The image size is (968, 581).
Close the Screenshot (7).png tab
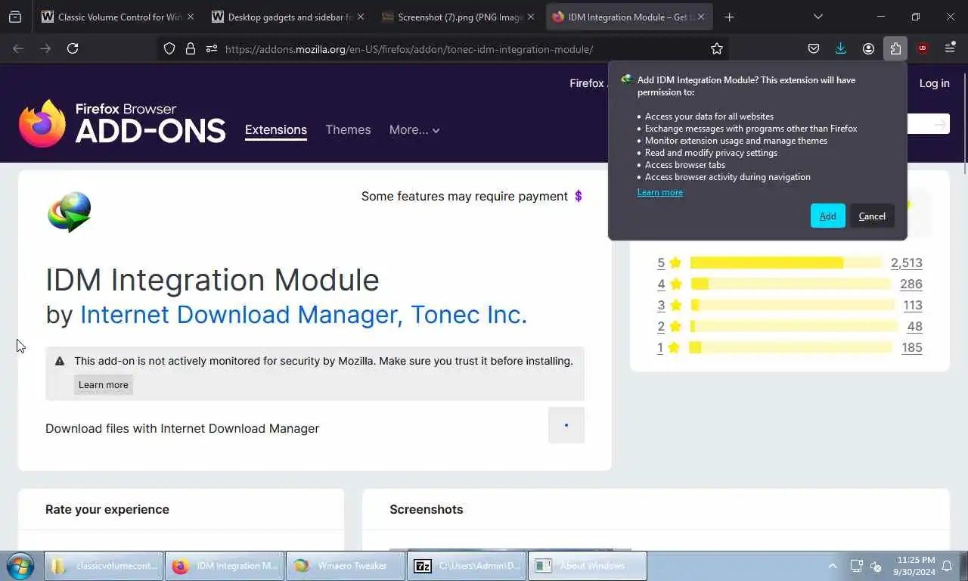[x=530, y=17]
